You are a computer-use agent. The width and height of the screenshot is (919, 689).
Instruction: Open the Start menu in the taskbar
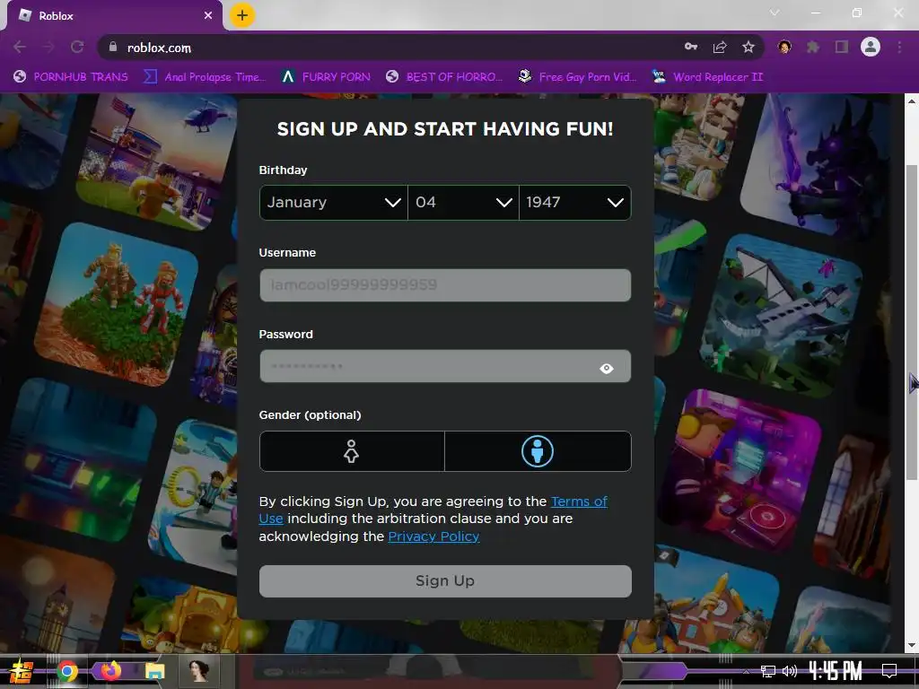point(20,671)
